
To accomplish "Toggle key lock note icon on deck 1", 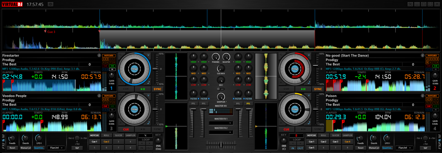I will point(148,82).
